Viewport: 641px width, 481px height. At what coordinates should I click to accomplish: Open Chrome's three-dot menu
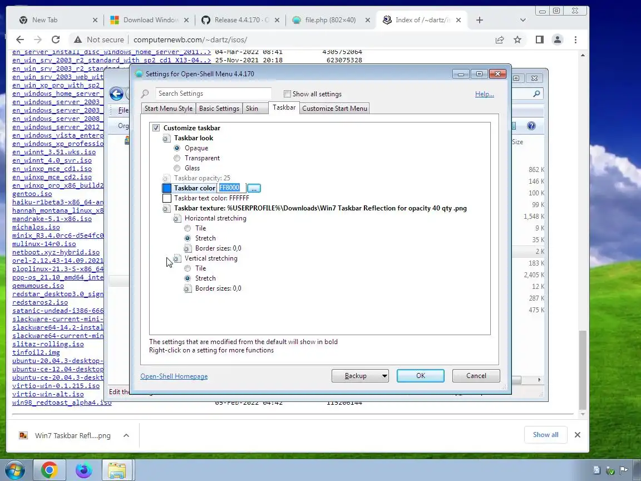(575, 40)
